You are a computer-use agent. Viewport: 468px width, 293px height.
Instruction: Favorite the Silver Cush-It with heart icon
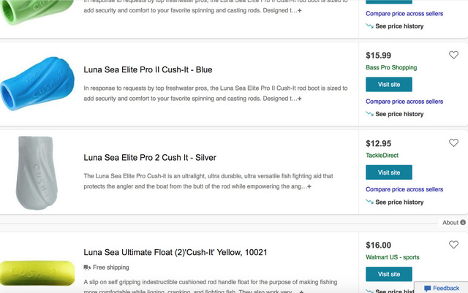coord(453,142)
